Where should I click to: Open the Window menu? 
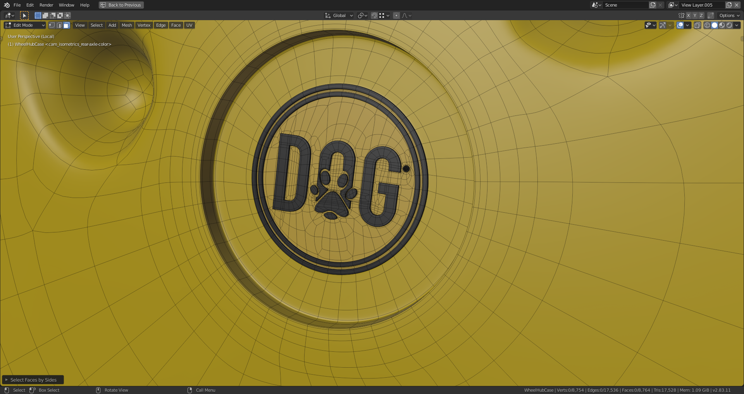pos(66,5)
